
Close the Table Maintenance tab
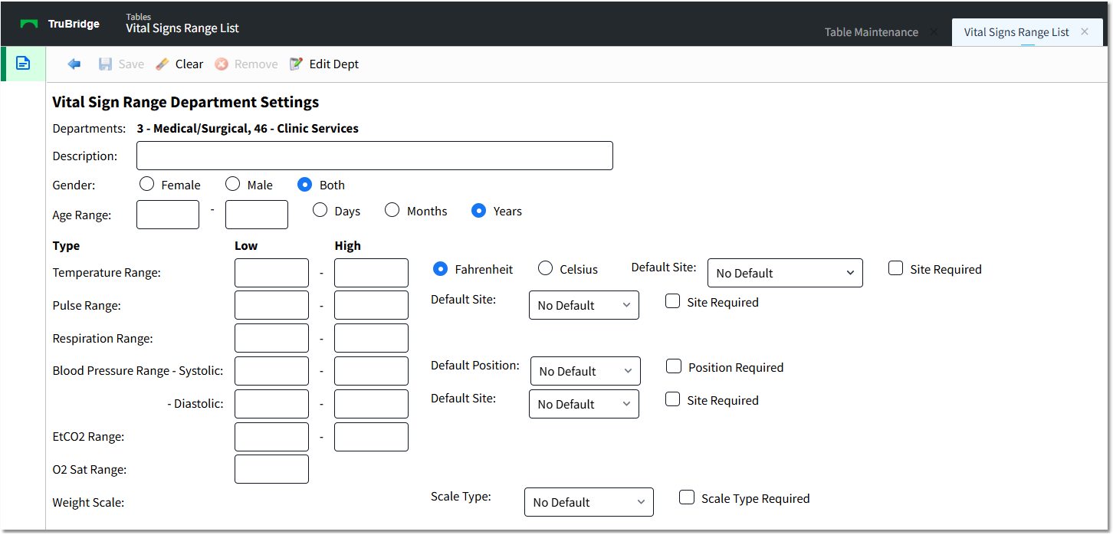tap(933, 32)
